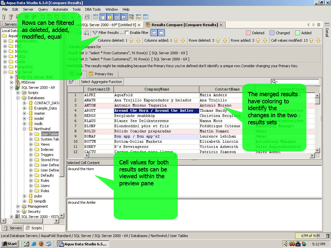This screenshot has width=331, height=248.
Task: Open the DBA Tools menu
Action: coord(93,9)
